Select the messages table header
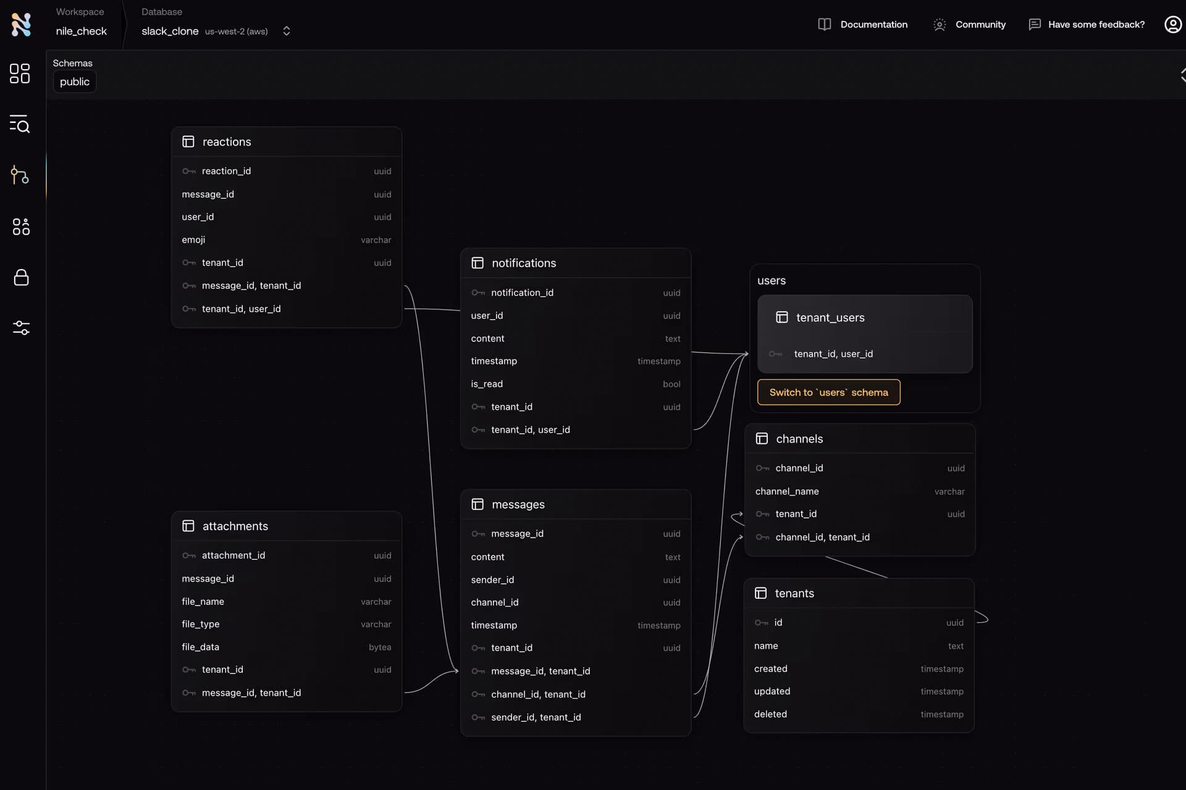1186x790 pixels. (x=518, y=504)
